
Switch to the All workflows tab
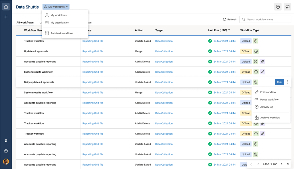point(25,22)
